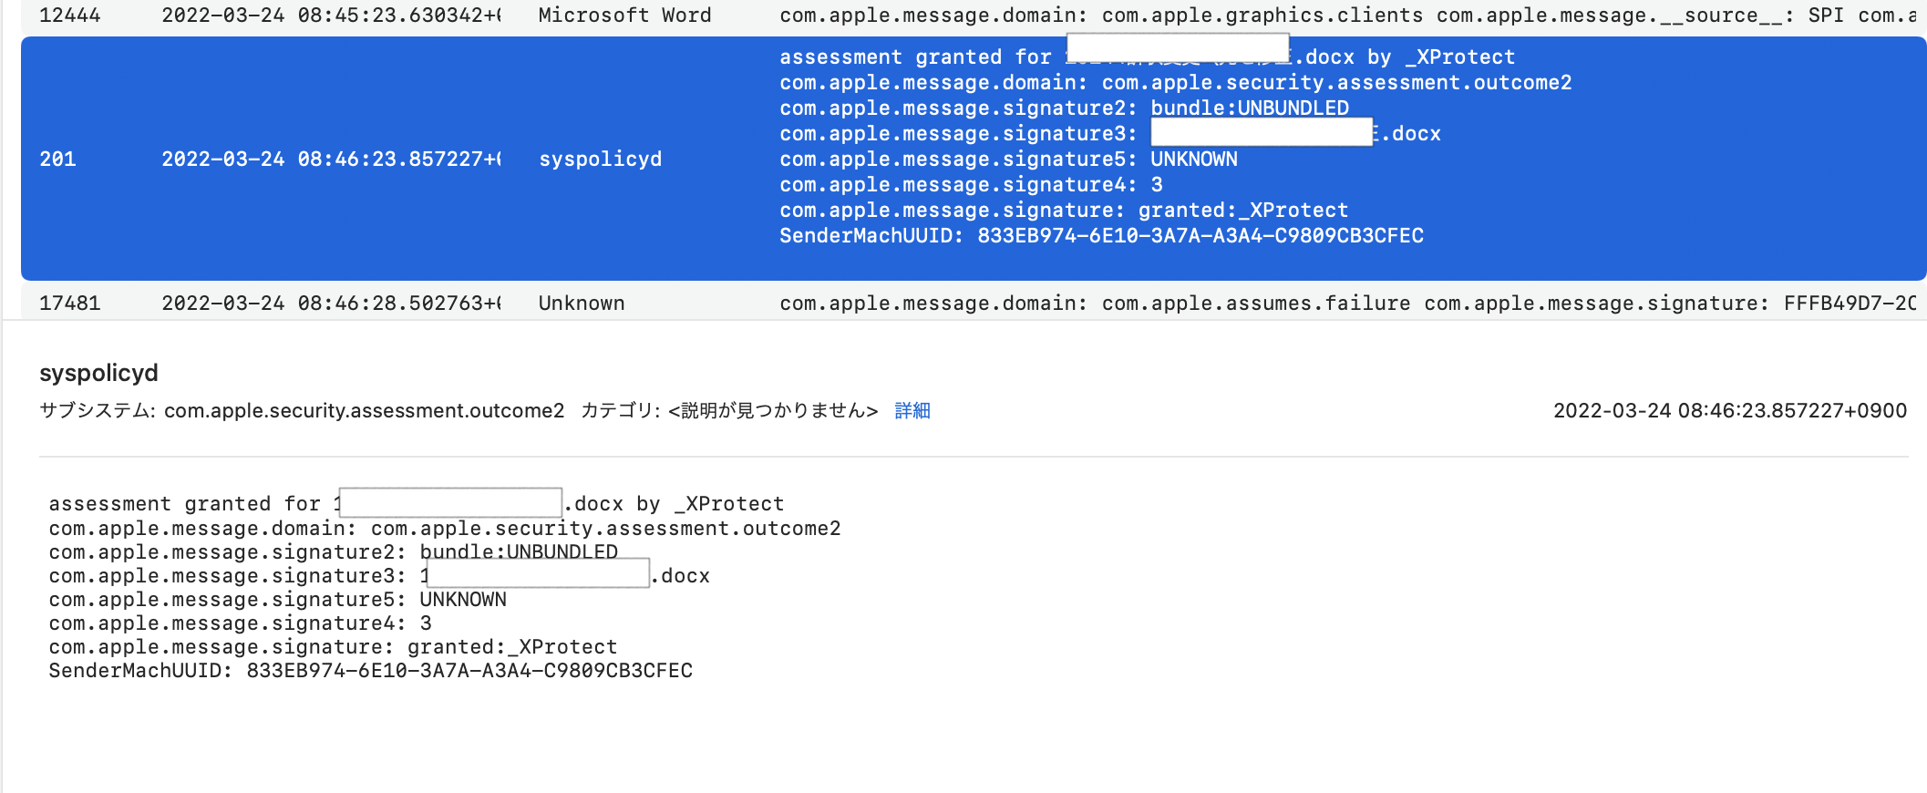1927x793 pixels.
Task: Click the syspolicyd heading in the detail pane
Action: [x=98, y=373]
